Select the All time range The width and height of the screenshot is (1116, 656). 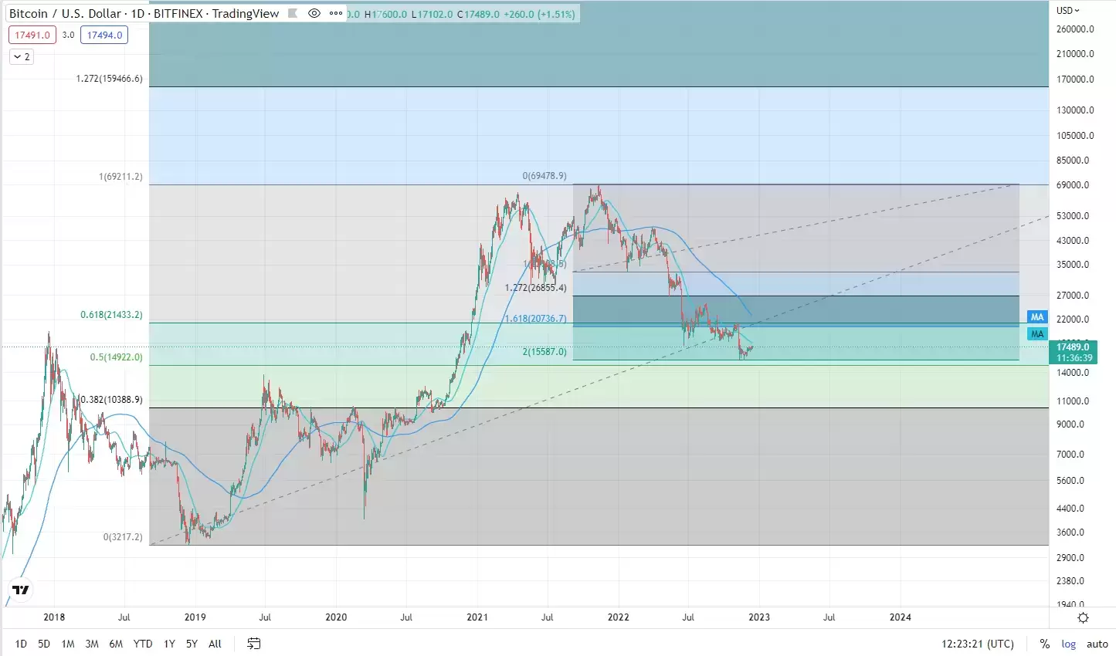215,644
